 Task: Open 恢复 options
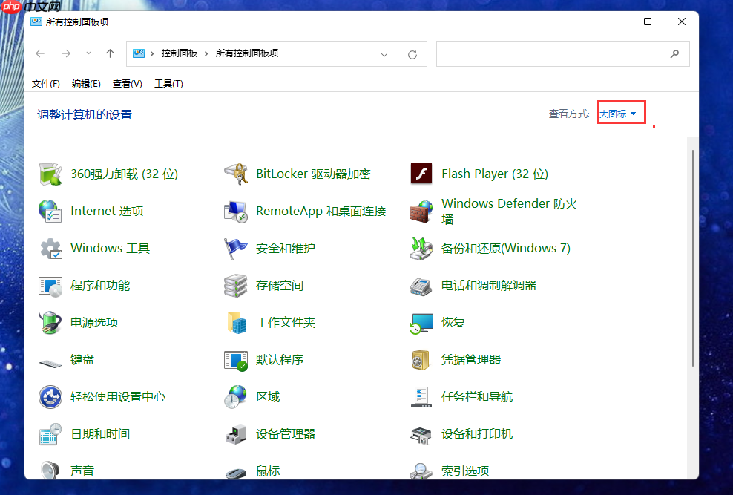coord(454,322)
